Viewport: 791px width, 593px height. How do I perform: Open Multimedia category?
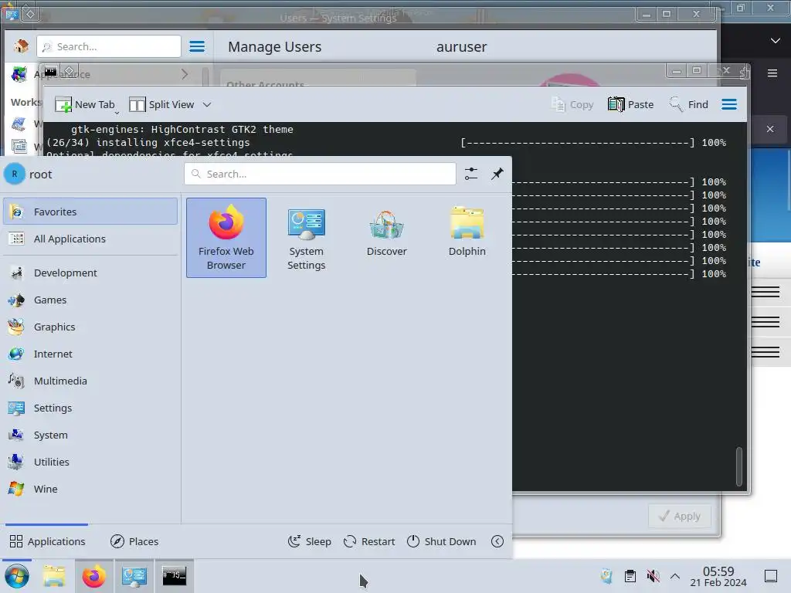tap(90, 381)
